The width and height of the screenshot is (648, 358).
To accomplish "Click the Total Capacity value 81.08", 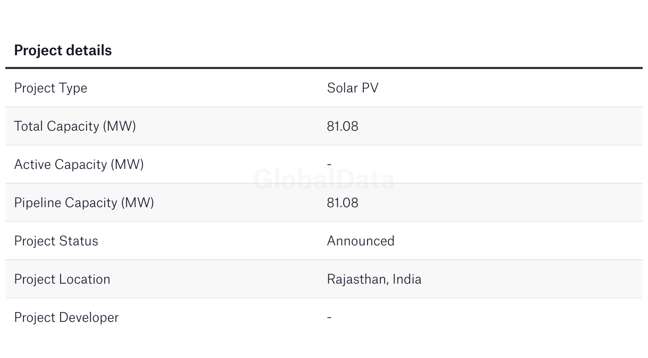I will pyautogui.click(x=343, y=126).
